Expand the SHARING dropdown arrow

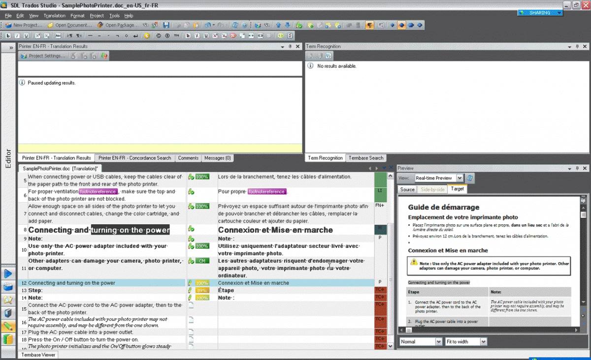[559, 13]
